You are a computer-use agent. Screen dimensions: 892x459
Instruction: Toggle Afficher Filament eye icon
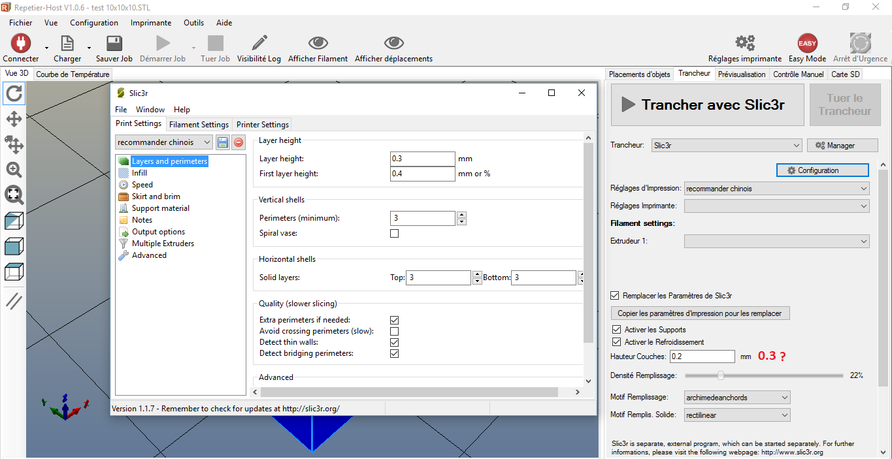pos(318,43)
